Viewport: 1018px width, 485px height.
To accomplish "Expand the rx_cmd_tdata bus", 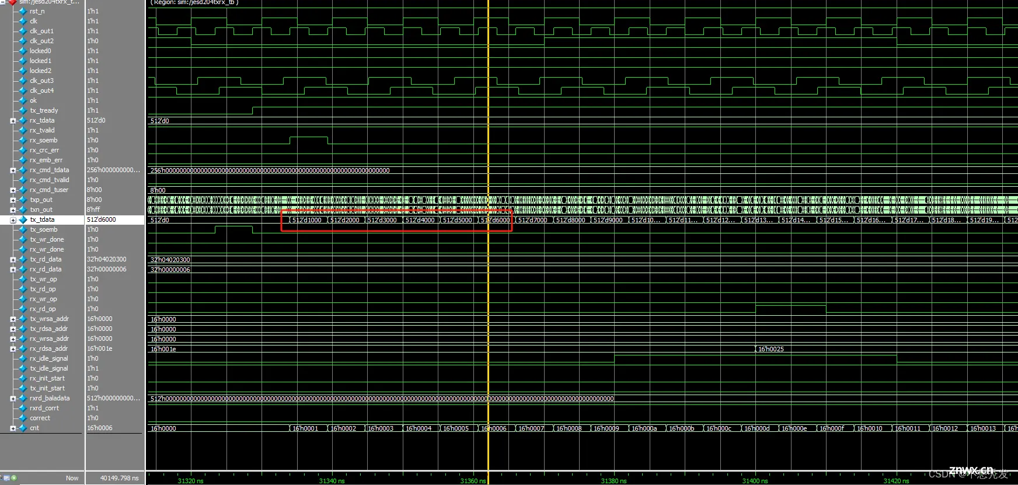I will pos(13,170).
